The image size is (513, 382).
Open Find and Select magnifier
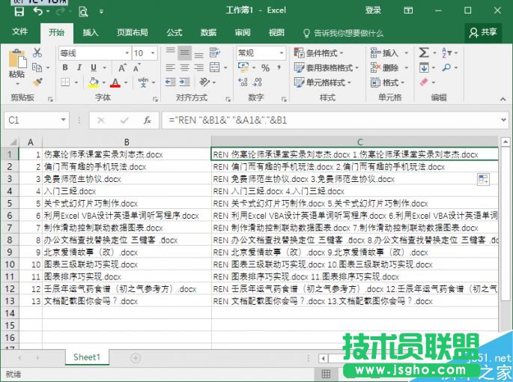point(446,67)
